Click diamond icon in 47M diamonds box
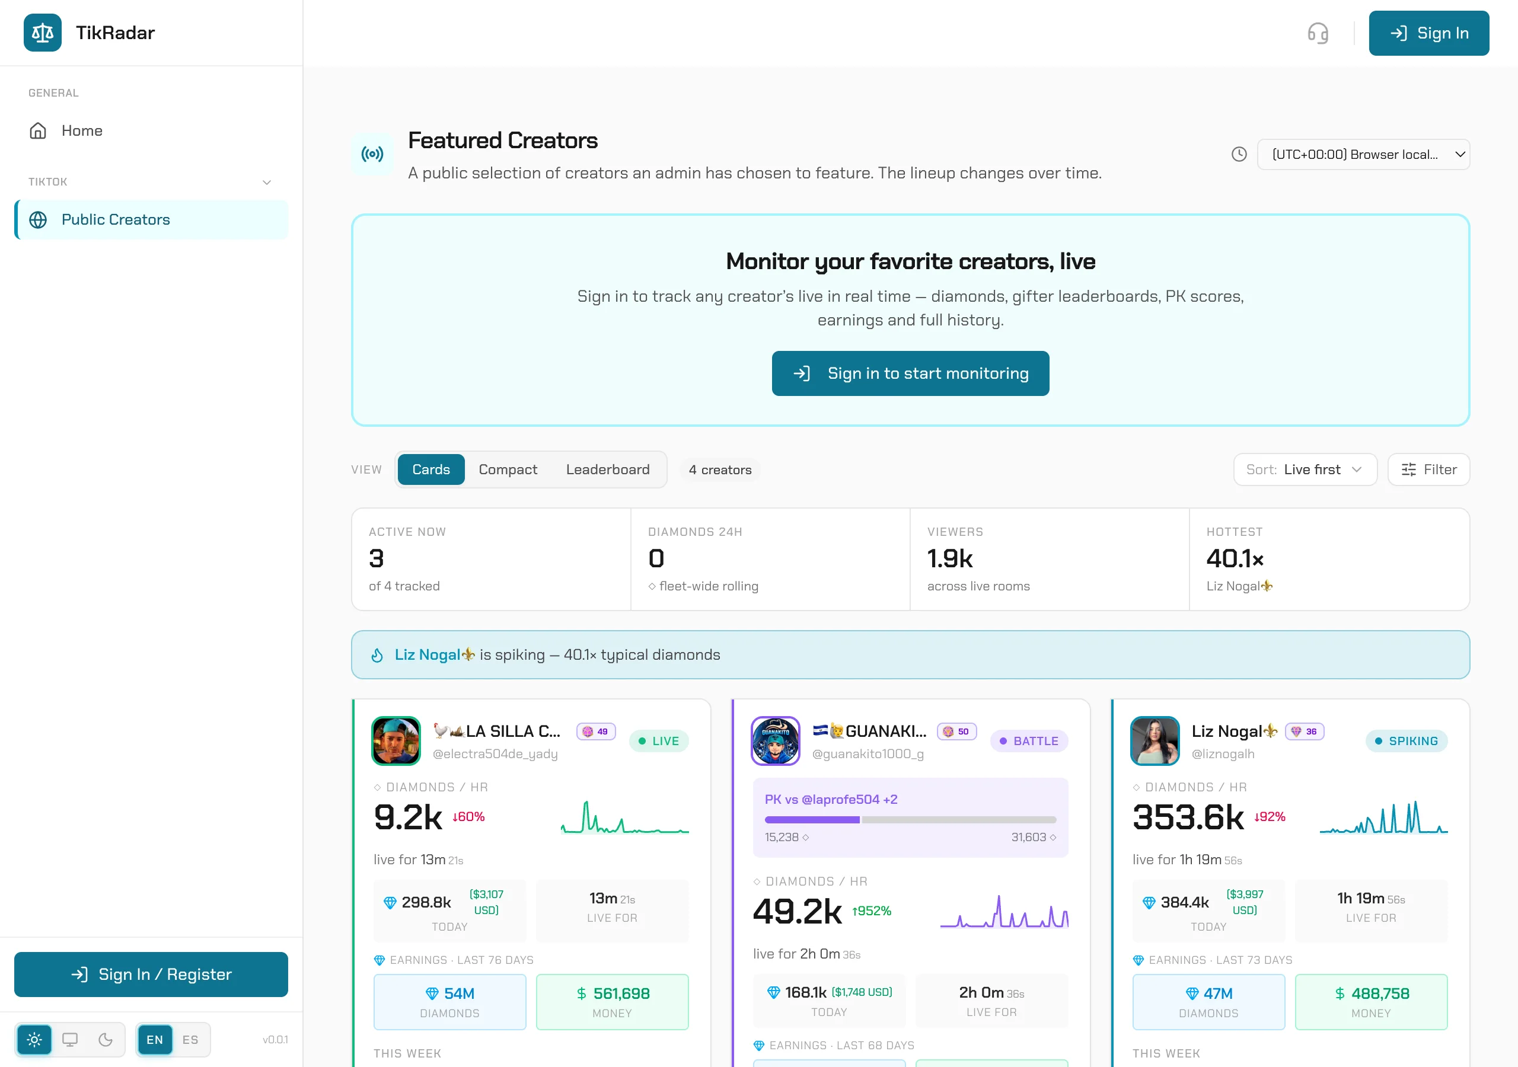 pos(1192,993)
